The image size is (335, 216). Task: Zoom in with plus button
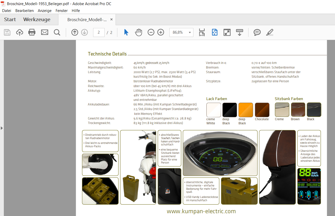point(161,32)
